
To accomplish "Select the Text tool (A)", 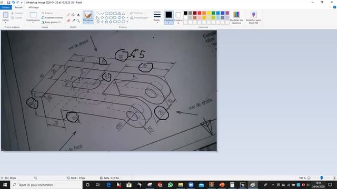I will [78, 15].
